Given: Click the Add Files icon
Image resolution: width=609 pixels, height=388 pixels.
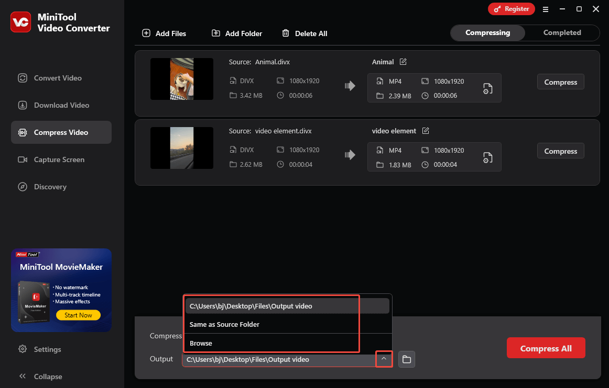Looking at the screenshot, I should pyautogui.click(x=146, y=33).
